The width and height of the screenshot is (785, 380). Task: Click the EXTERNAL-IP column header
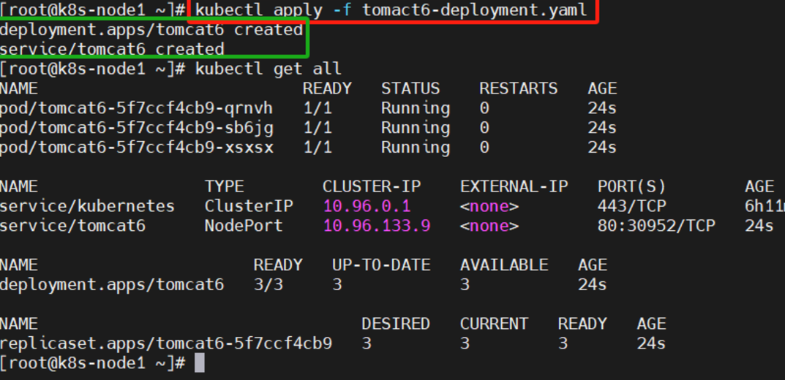point(514,186)
